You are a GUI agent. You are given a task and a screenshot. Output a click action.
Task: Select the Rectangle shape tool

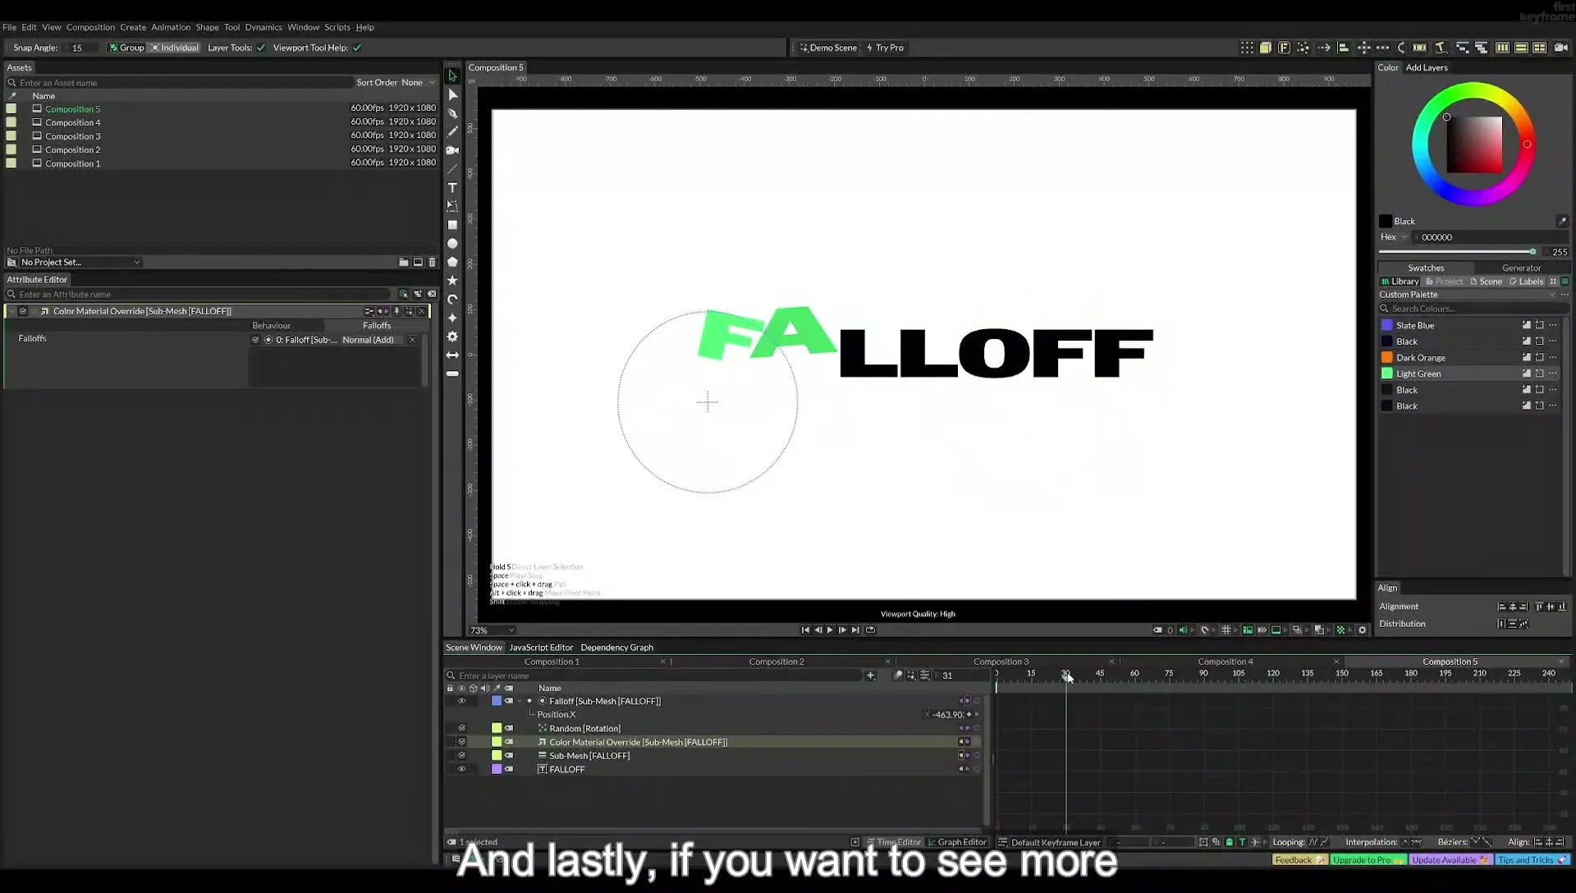(452, 225)
